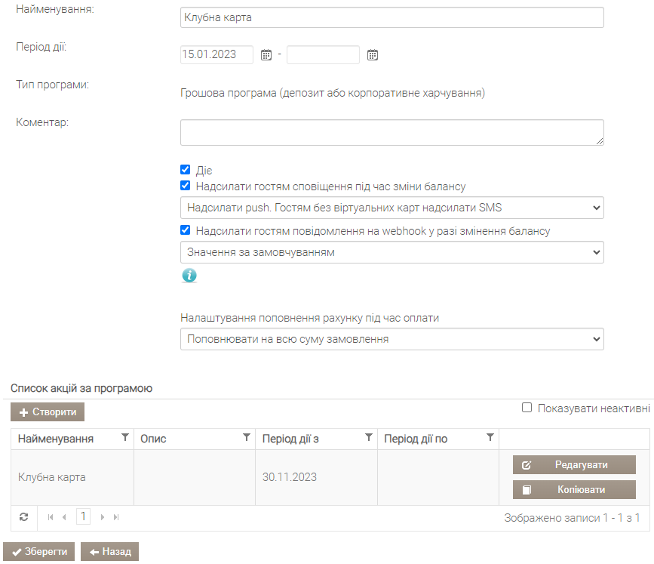Image resolution: width=654 pixels, height=564 pixels.
Task: Filter the Період дії по column
Action: [490, 437]
